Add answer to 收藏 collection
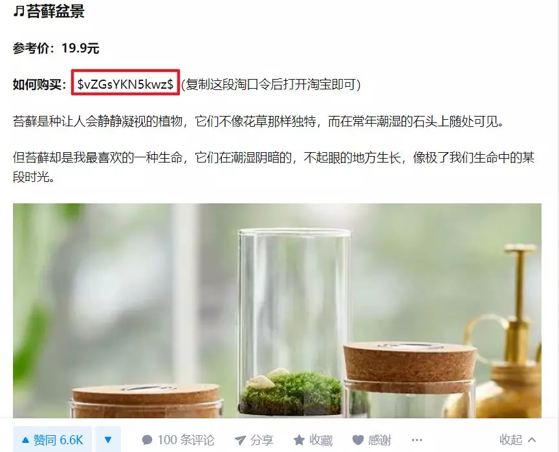 point(313,440)
